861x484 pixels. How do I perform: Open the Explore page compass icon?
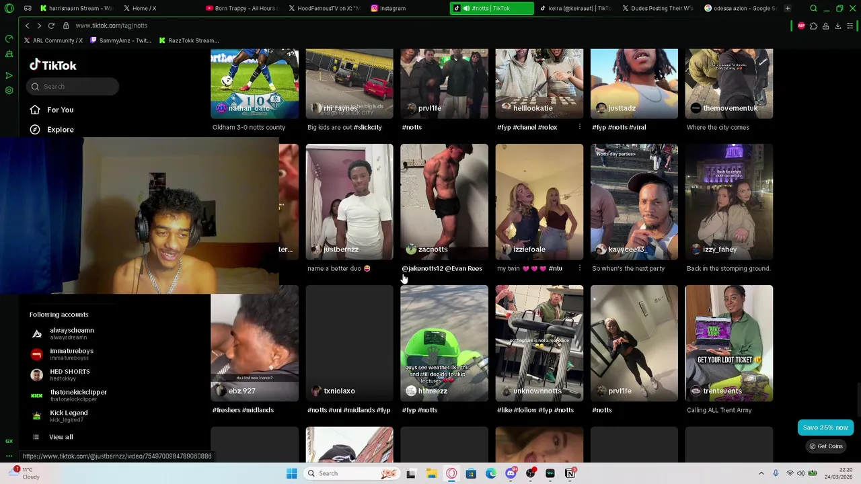click(x=35, y=130)
